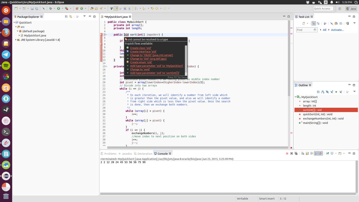Switch to the Declaration tab
The height and width of the screenshot is (202, 359).
(143, 153)
